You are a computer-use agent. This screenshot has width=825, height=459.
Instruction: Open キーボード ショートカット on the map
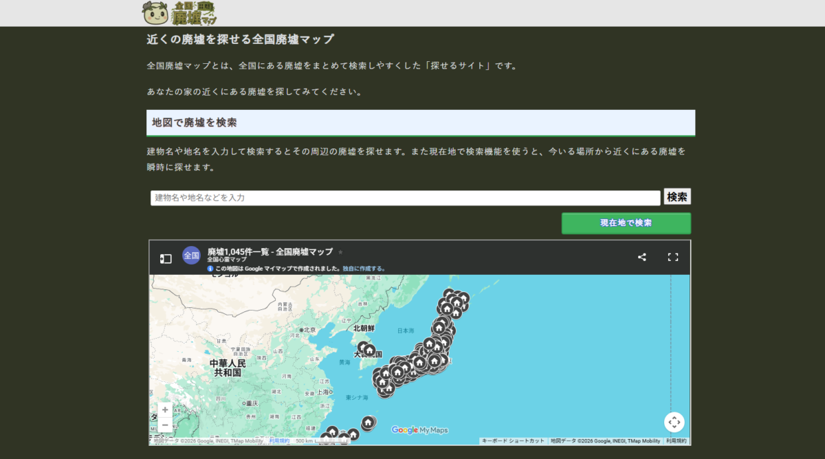pos(513,441)
